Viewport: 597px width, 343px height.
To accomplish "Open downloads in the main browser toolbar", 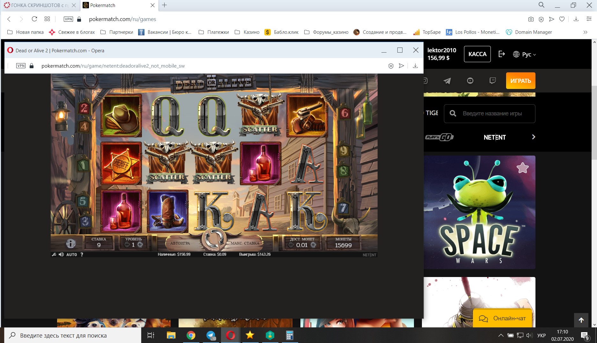I will point(576,19).
